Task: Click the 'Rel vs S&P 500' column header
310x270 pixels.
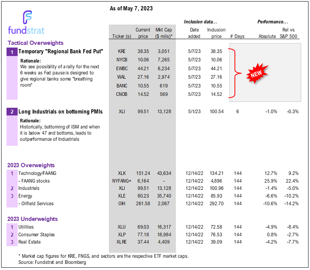Action: (x=289, y=33)
